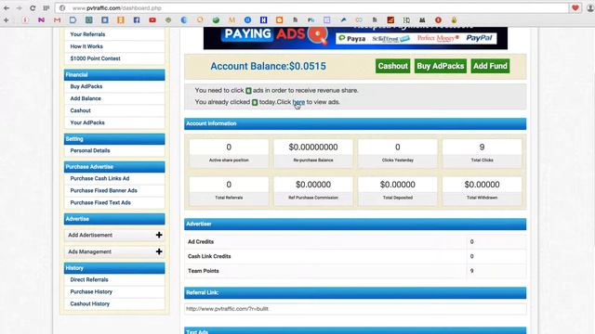This screenshot has height=334, width=595.
Task: Open the blue H bookmark icon
Action: pos(263,20)
